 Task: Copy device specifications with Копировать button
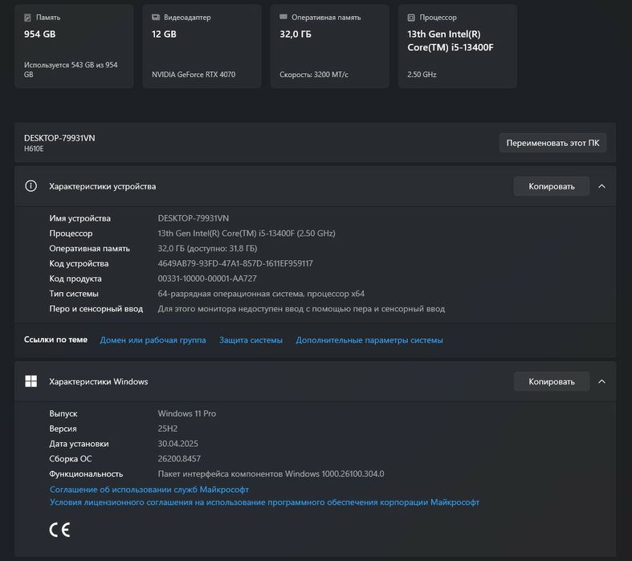552,186
